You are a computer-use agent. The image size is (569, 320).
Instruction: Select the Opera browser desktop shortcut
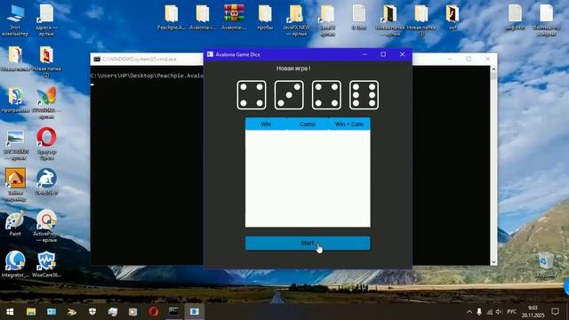pos(46,144)
